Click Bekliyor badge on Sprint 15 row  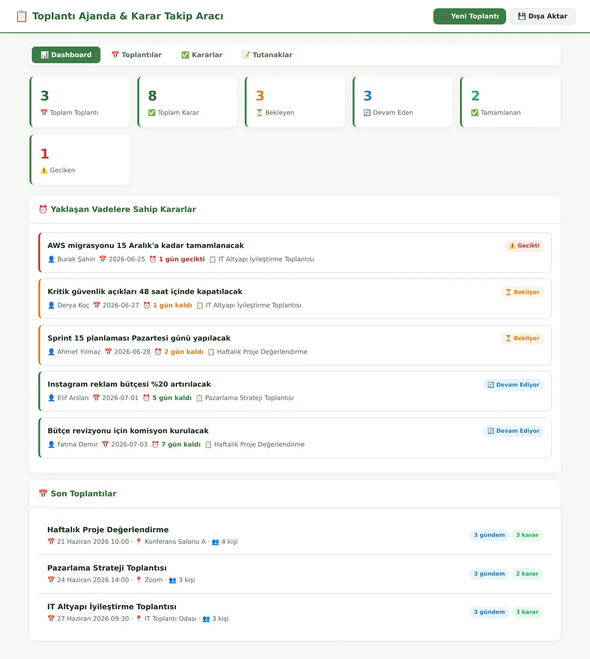click(x=522, y=338)
